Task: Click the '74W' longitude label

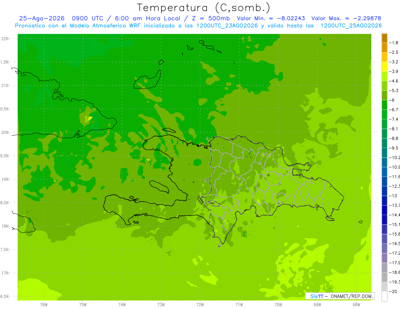Action: 122,304
